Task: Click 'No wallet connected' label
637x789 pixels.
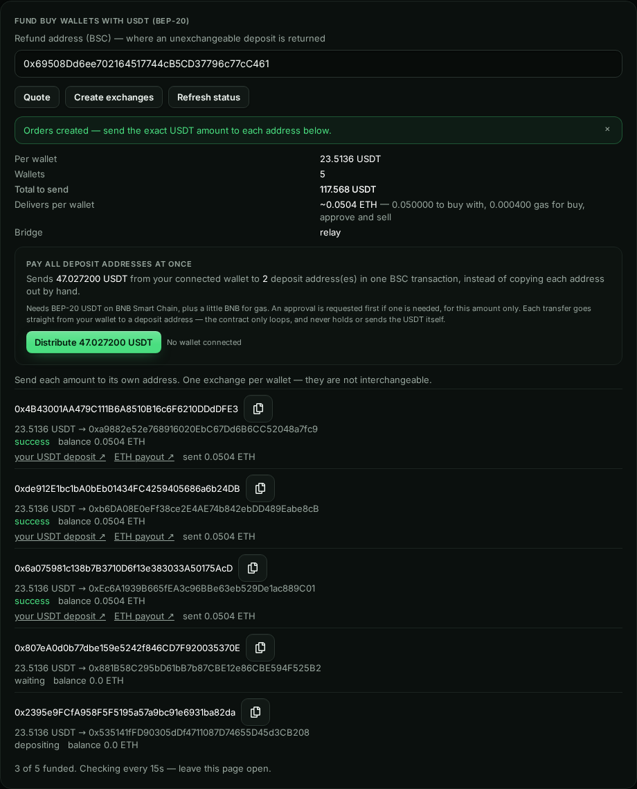Action: pos(204,342)
